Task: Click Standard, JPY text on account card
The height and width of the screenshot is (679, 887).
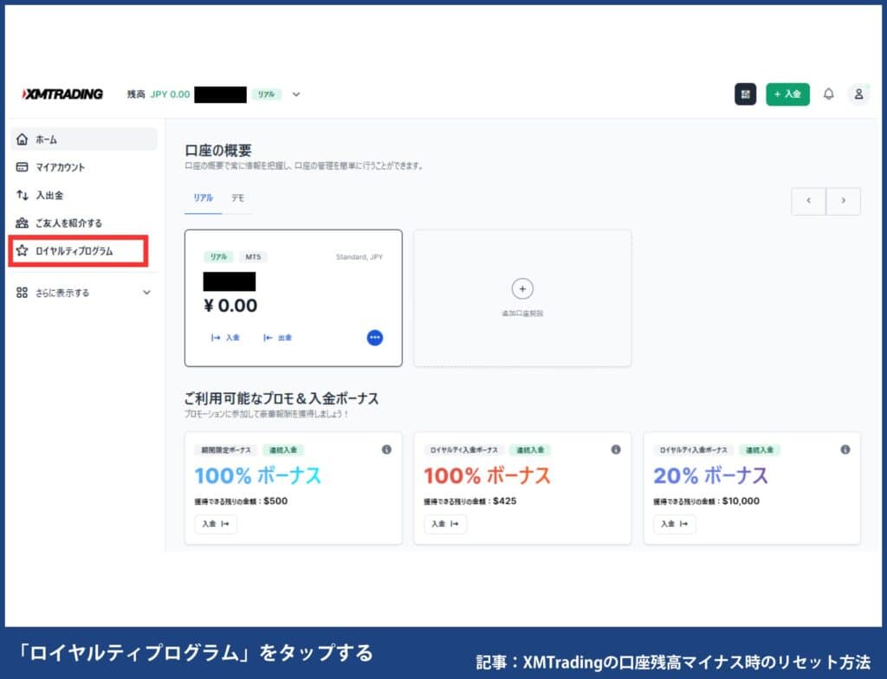Action: coord(359,257)
